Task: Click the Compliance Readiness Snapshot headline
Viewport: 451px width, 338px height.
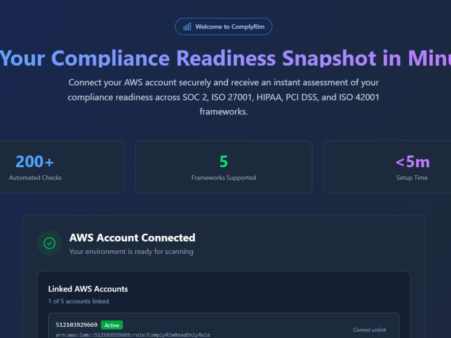Action: (x=225, y=58)
